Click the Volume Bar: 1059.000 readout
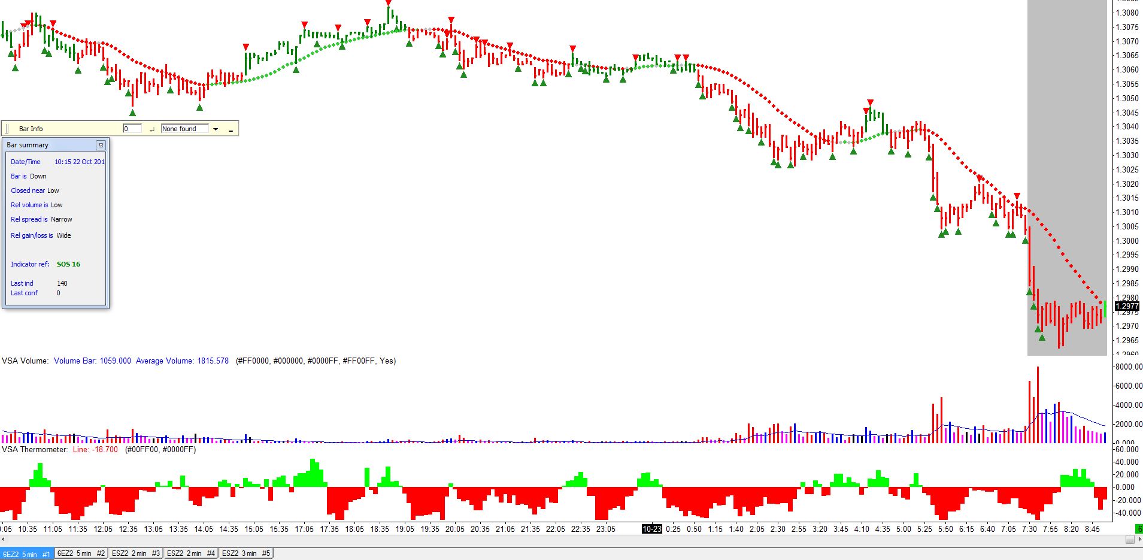1143x560 pixels. (92, 361)
